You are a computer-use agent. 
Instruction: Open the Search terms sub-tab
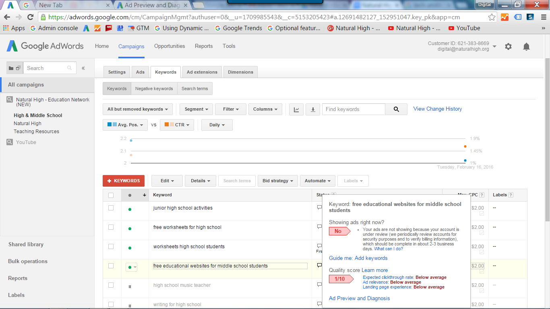click(195, 89)
